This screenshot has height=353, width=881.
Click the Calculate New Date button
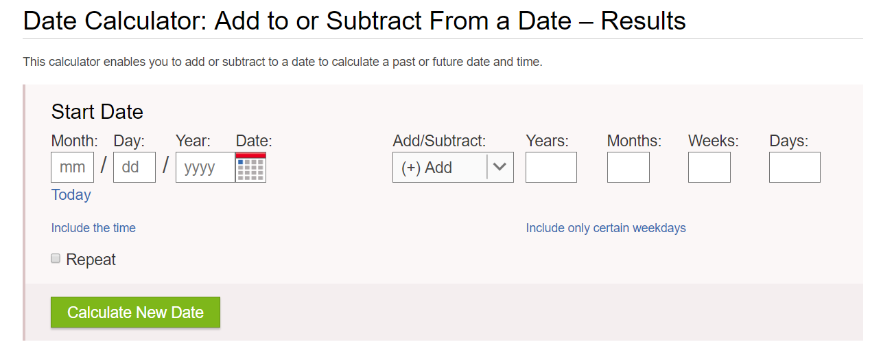click(x=135, y=312)
